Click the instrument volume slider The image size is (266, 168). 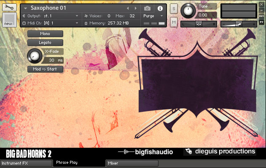pyautogui.click(x=239, y=24)
